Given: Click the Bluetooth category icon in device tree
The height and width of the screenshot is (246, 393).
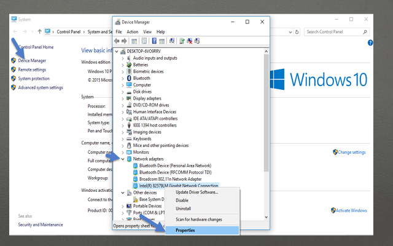Looking at the screenshot, I should (x=129, y=78).
